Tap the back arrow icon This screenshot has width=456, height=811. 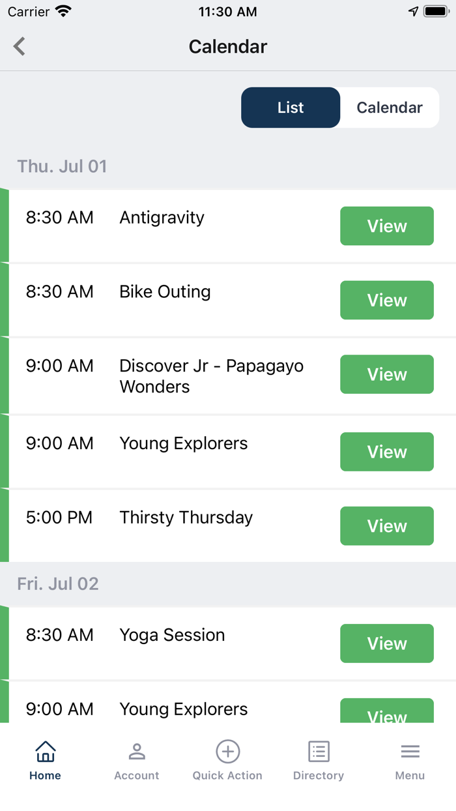pos(20,46)
